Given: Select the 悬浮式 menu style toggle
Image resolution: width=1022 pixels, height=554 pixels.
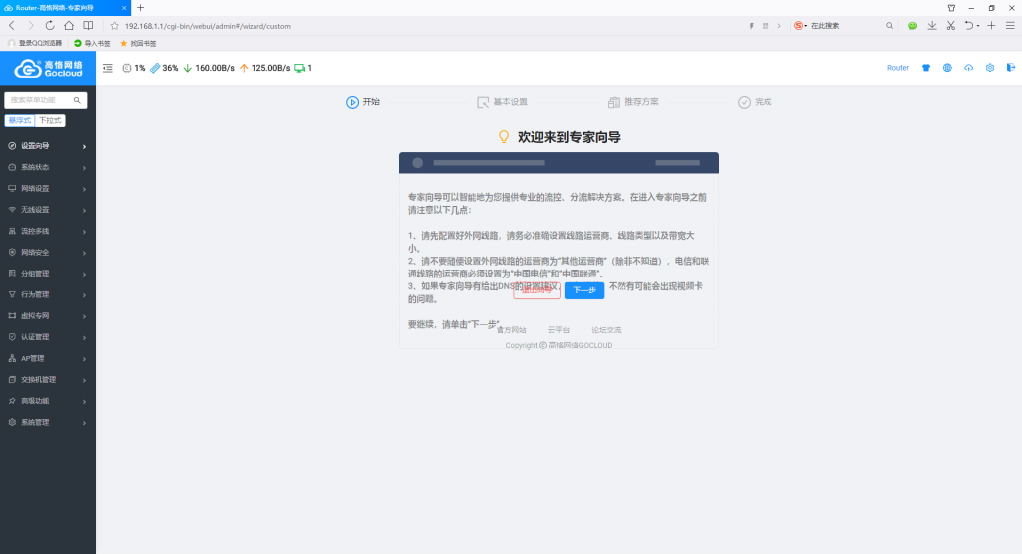Looking at the screenshot, I should click(20, 120).
